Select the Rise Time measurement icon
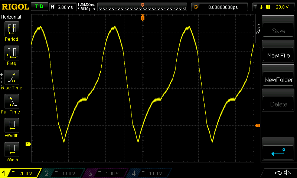Viewport: 297px width, 178px height. [12, 77]
